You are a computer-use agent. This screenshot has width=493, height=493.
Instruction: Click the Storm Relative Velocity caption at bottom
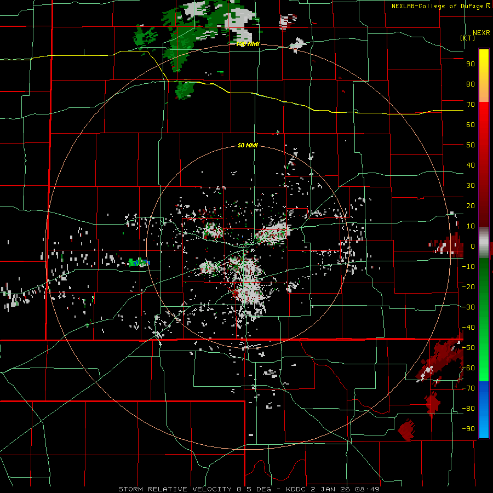249,489
